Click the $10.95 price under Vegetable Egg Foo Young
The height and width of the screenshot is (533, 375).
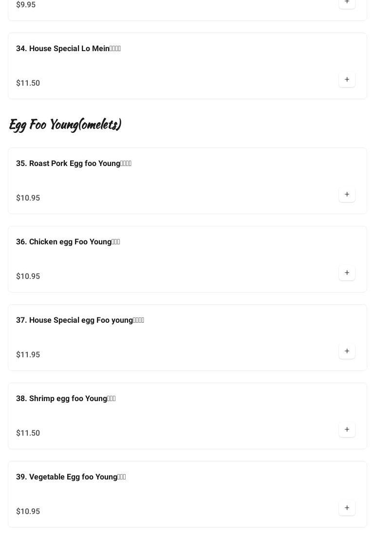[28, 512]
